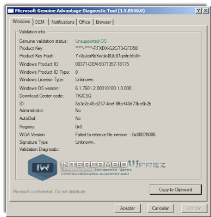The width and height of the screenshot is (211, 217).
Task: Click the ID value starting 8a3e2c45
Action: pos(113,104)
